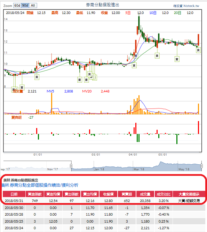This screenshot has width=207, height=232.
Task: Click the 買 flag just below the 9 line in January
Action: tap(37, 77)
